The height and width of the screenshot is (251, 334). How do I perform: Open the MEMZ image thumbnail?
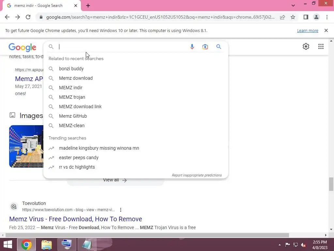26,146
